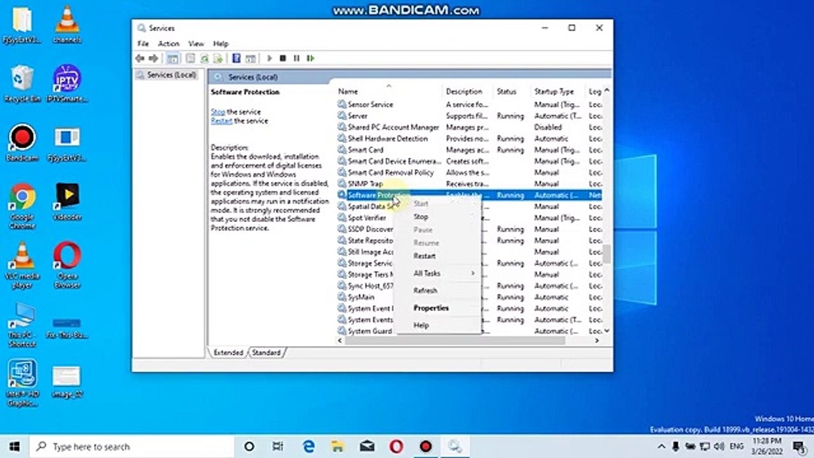Switch to the Standard tab
The image size is (814, 458).
pos(266,352)
